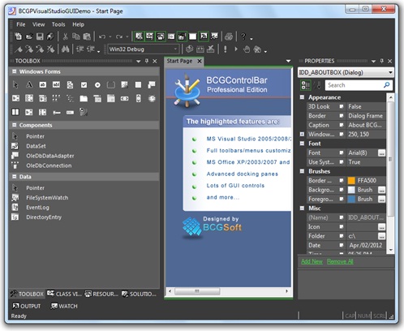Open the File menu
The height and width of the screenshot is (331, 404).
coord(21,24)
